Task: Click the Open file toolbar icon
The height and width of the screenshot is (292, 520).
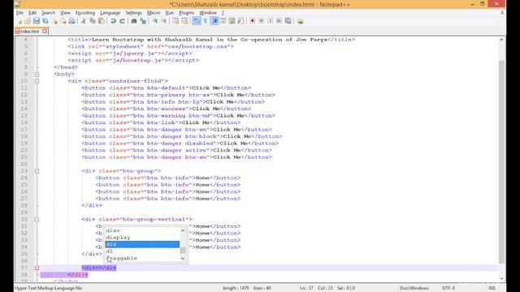Action: (28, 21)
